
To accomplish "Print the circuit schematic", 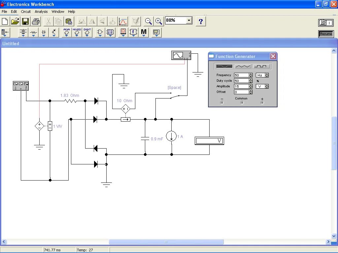I will (36, 21).
